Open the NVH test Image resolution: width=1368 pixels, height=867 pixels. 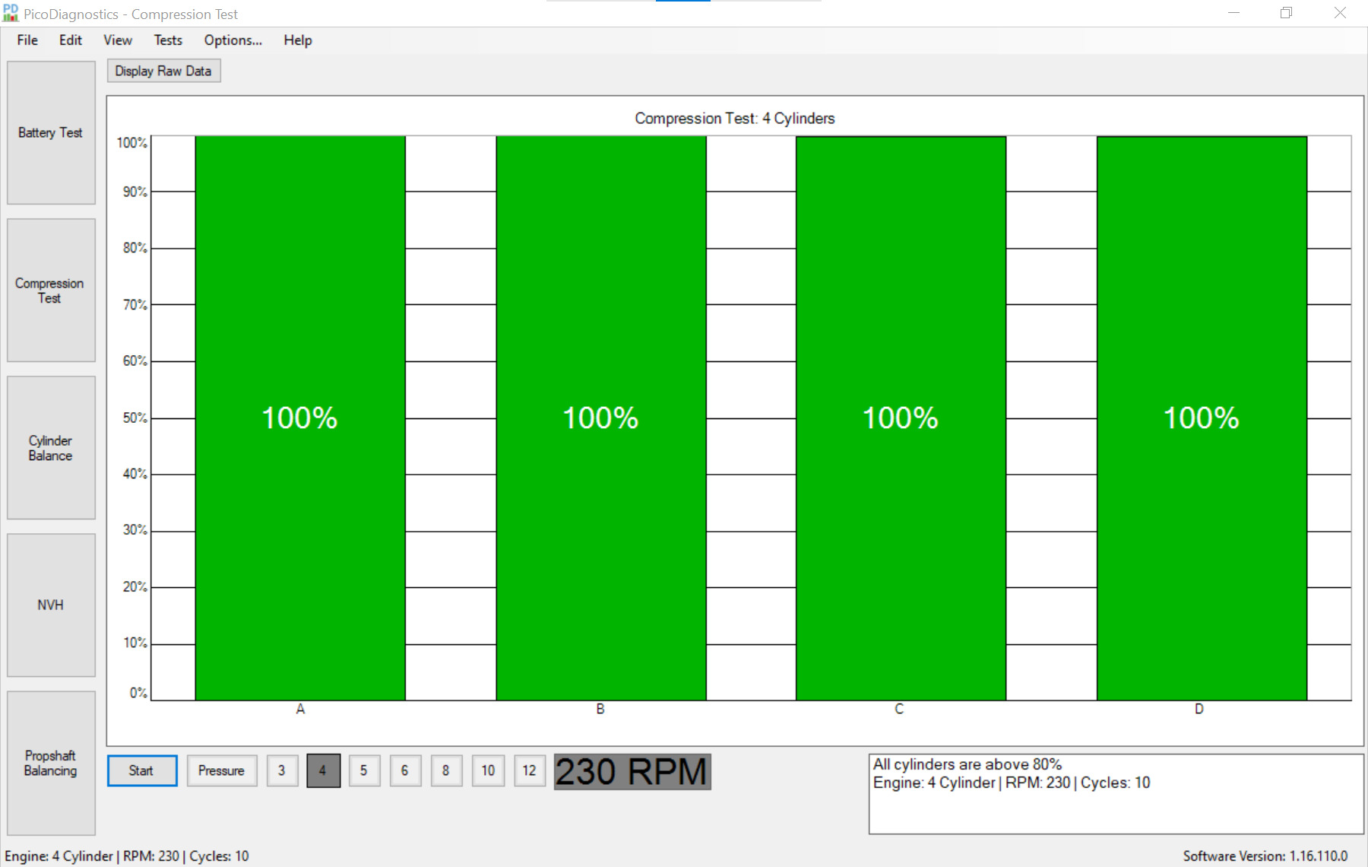(51, 605)
